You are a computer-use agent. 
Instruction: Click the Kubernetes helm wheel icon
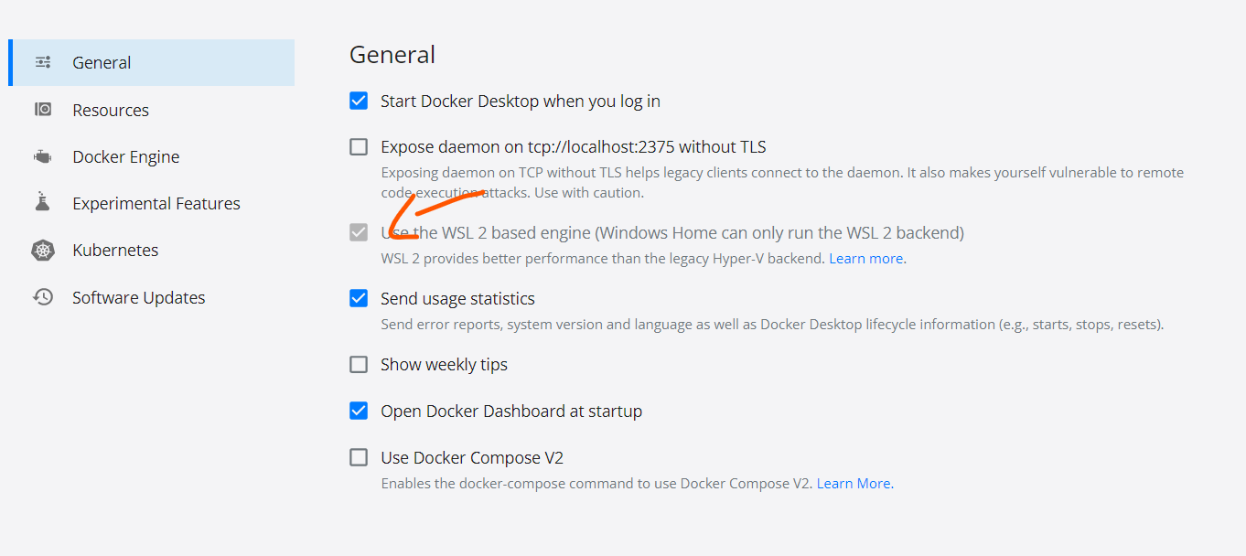[x=42, y=249]
